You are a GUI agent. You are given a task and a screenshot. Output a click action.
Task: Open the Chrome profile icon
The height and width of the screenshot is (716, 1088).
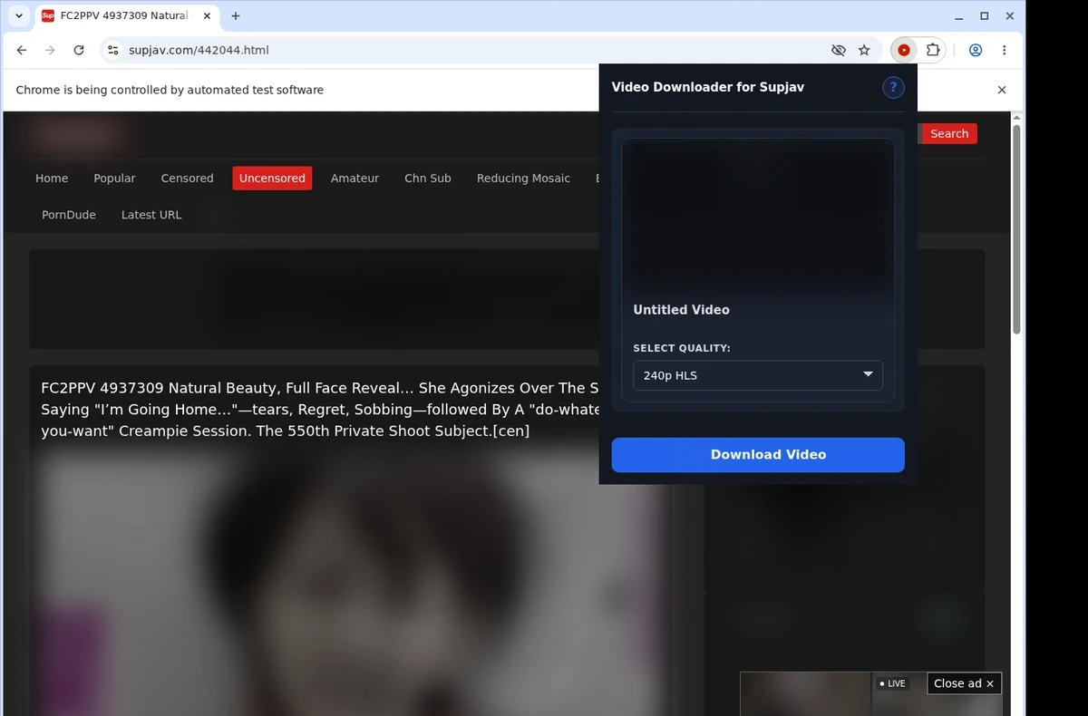976,51
